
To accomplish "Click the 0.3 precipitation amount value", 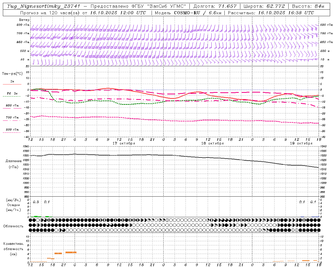I will [x=36, y=202].
